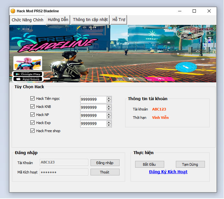Open the Đăng Ký Kích Hoạt link
Image resolution: width=224 pixels, height=199 pixels.
pyautogui.click(x=168, y=172)
